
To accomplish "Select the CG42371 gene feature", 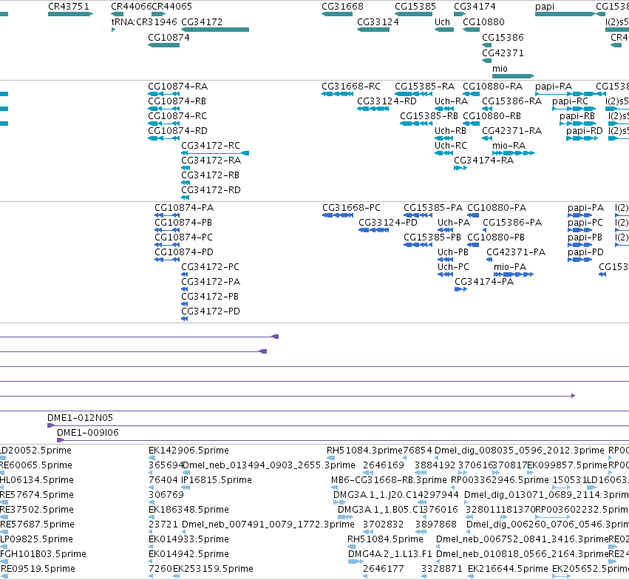I will (487, 61).
